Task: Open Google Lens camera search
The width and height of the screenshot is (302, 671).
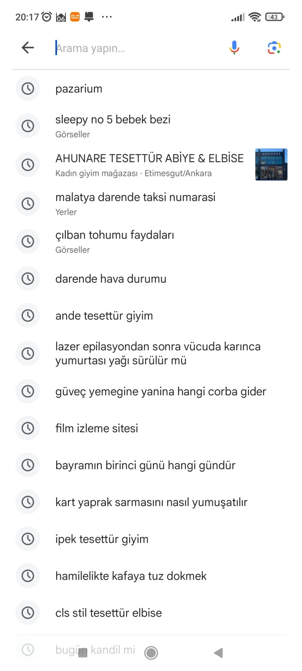Action: [274, 48]
